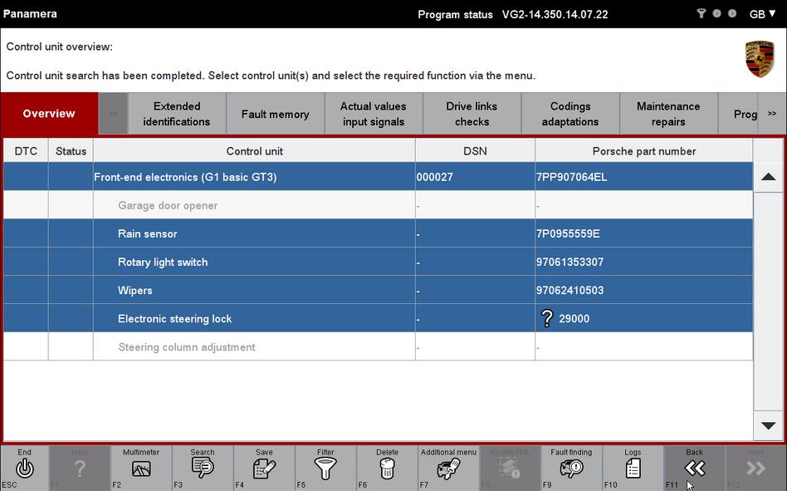Click the filter funnel icon in top bar
This screenshot has width=787, height=491.
point(701,13)
